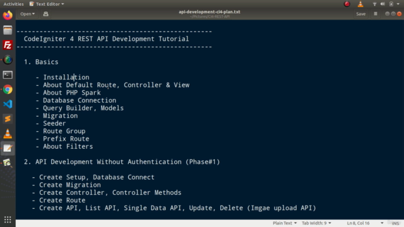
Task: Click on the '1. Basics' line
Action: click(x=41, y=62)
